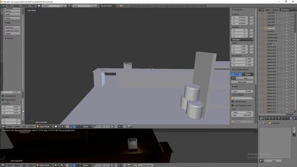Open the Render menu in the info bar

point(16,6)
